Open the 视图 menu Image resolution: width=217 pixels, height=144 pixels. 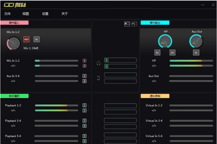click(26, 14)
